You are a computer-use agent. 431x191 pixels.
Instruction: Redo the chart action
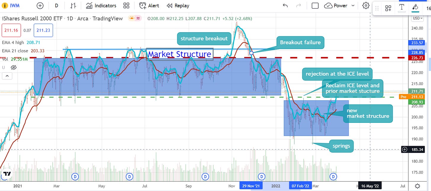pos(299,6)
